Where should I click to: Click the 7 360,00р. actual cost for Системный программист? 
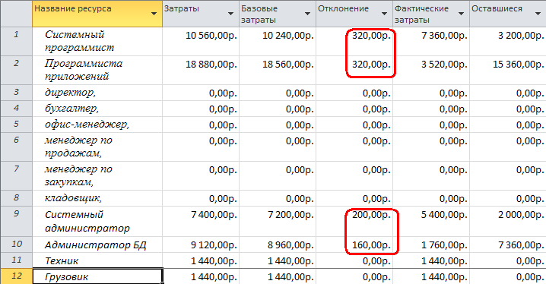click(431, 41)
